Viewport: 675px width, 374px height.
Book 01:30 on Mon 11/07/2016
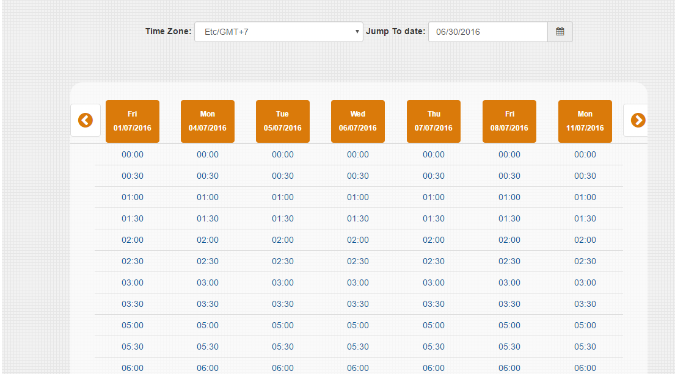coord(585,218)
